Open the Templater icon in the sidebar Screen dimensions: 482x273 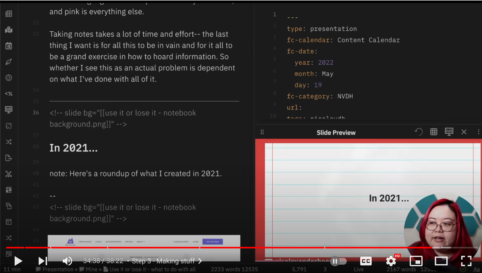pyautogui.click(x=9, y=94)
